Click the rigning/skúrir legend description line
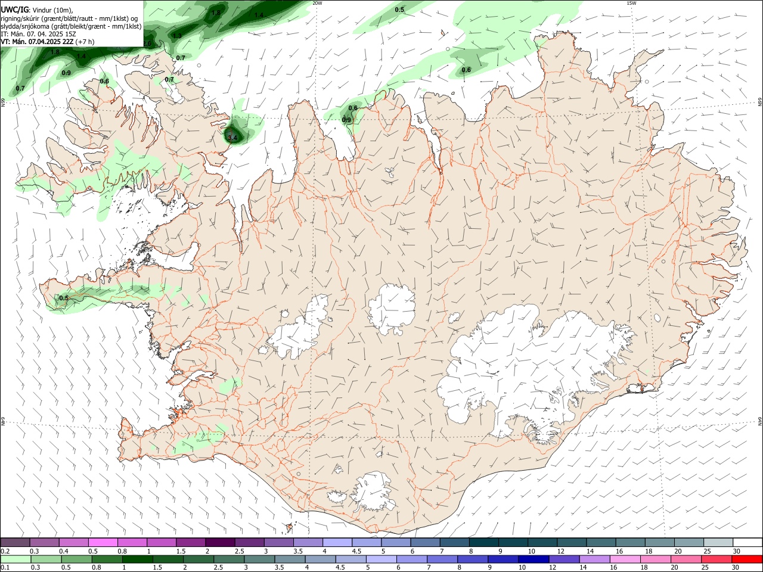Image resolution: width=763 pixels, height=572 pixels. (69, 18)
